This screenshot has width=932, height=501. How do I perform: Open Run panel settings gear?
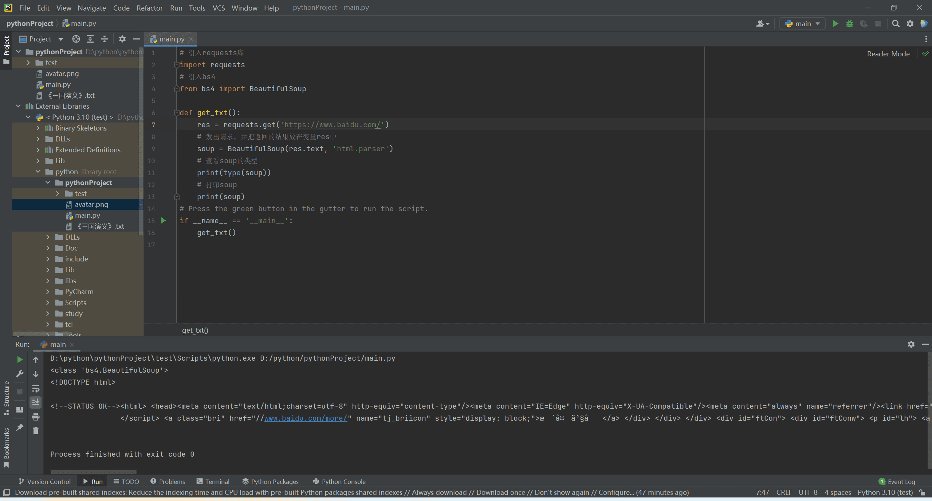pos(911,344)
